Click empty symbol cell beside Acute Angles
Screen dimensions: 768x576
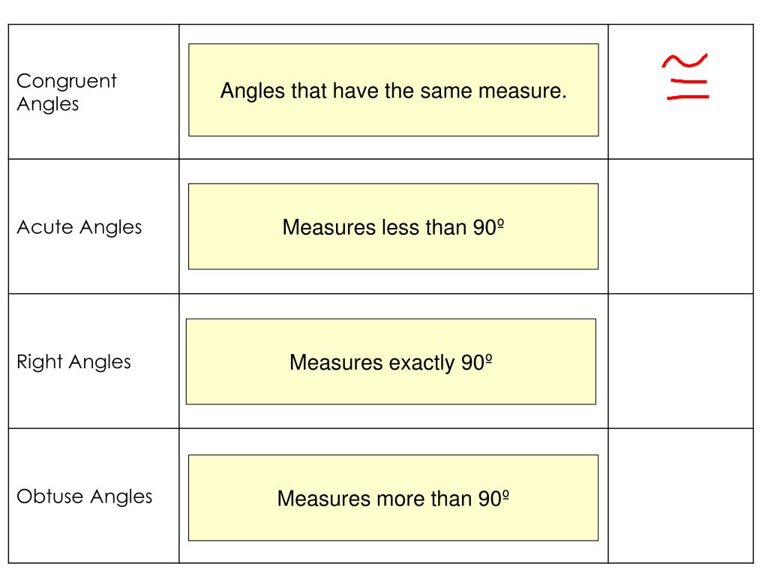(681, 226)
